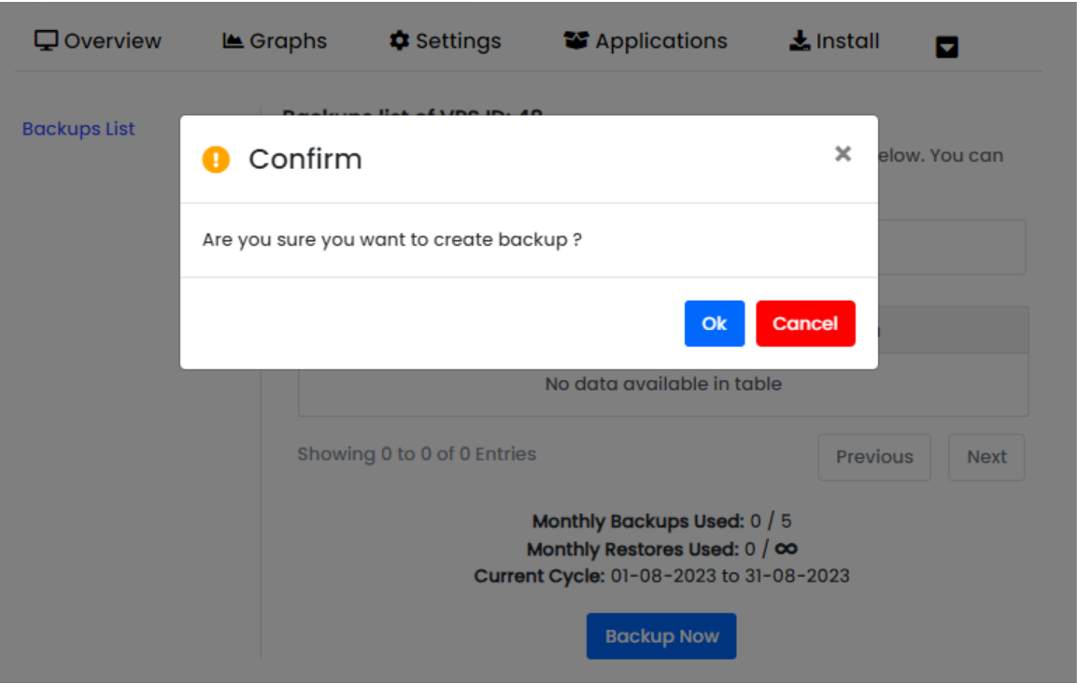Click the download icon beside Install
Viewport: 1077px width, 685px height.
coord(800,41)
